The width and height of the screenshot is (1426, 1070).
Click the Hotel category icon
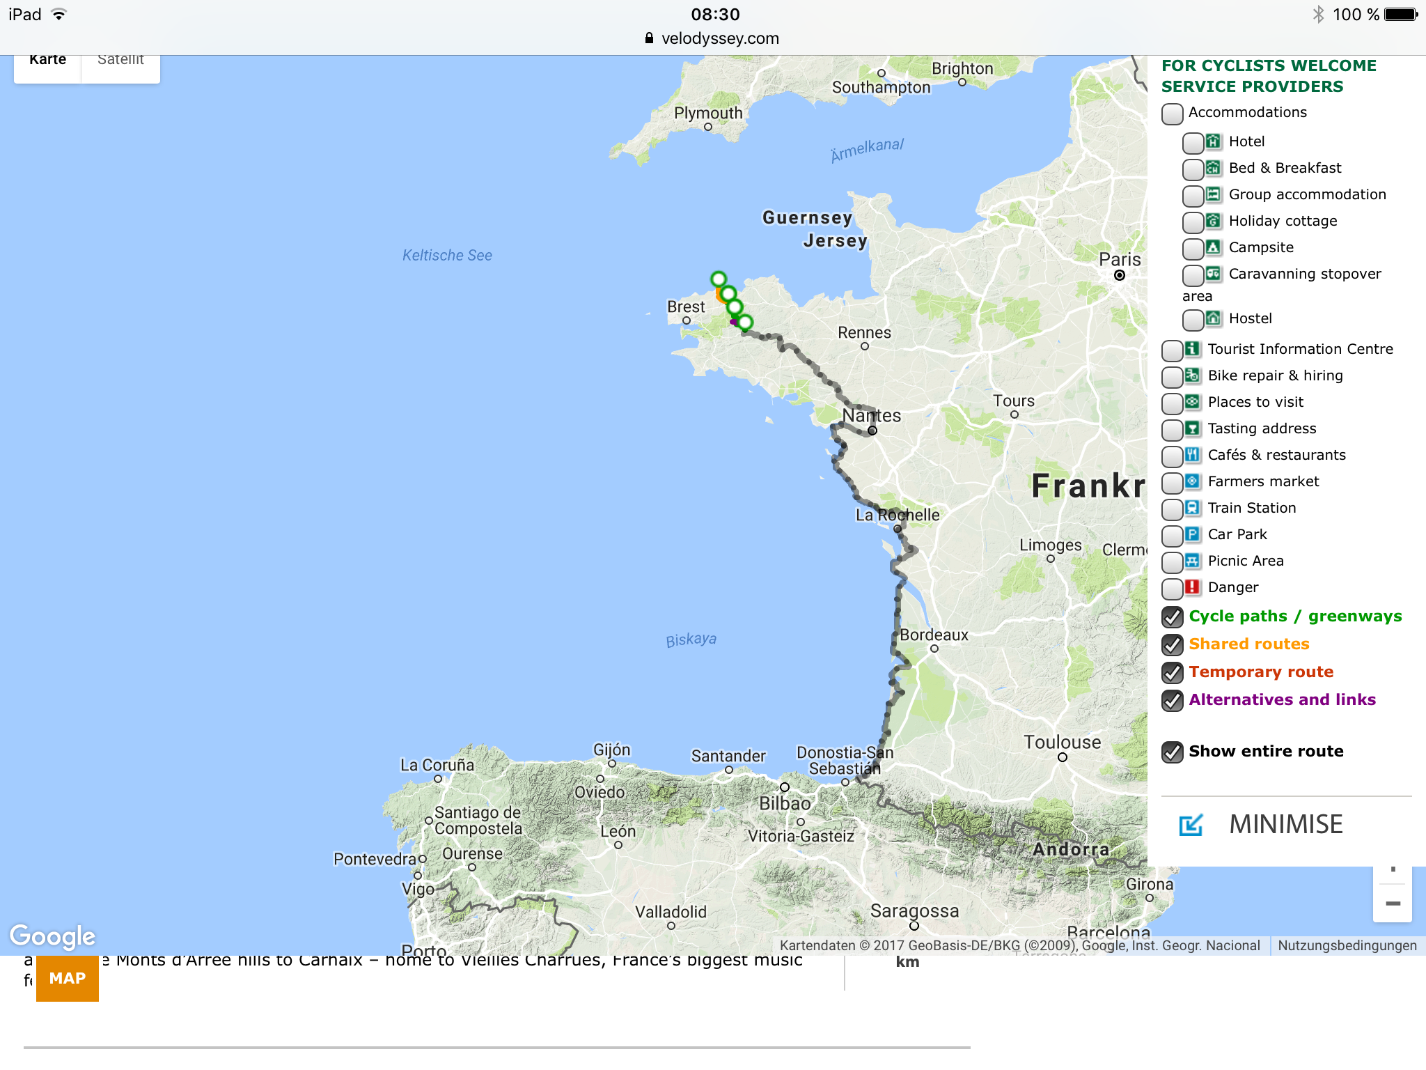[1213, 141]
